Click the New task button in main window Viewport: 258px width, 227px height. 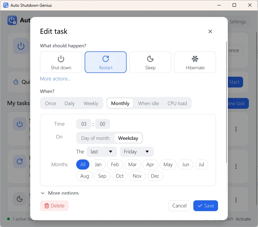point(238,103)
